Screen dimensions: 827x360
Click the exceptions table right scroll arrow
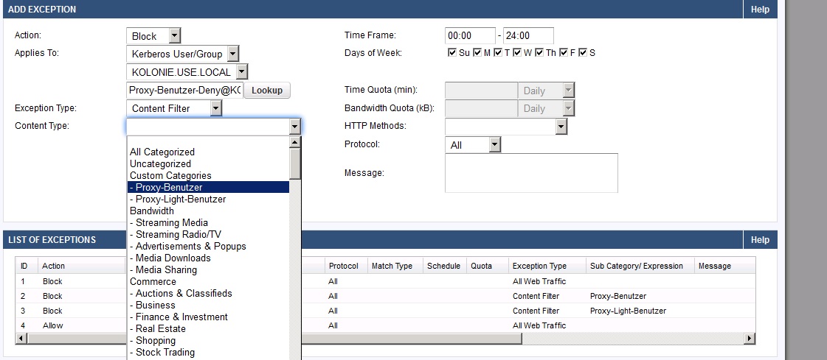coord(750,338)
